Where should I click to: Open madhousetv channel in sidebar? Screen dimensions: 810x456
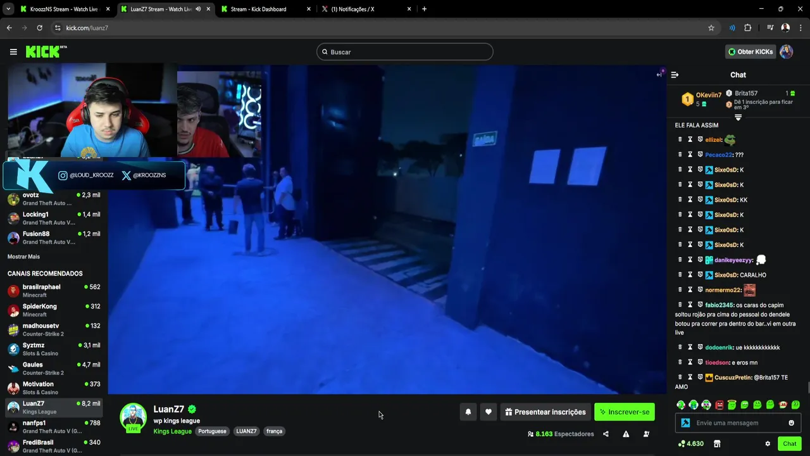click(x=54, y=329)
